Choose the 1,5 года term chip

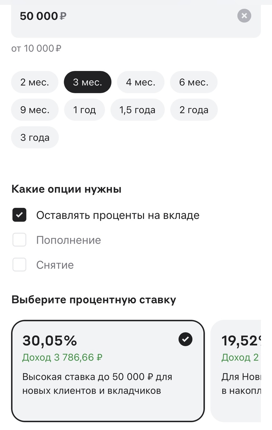click(138, 110)
